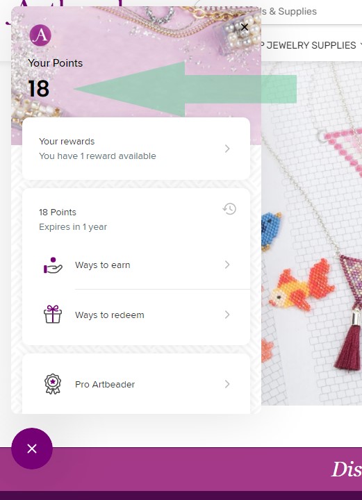Dismiss rewards launcher via purple circle X
The height and width of the screenshot is (500, 362).
coord(32,449)
